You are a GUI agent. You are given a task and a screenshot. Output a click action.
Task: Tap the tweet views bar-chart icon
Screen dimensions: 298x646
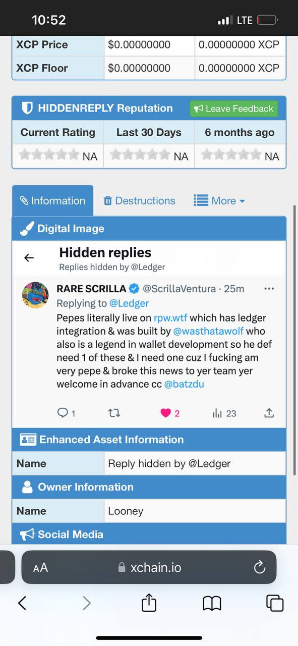click(217, 413)
